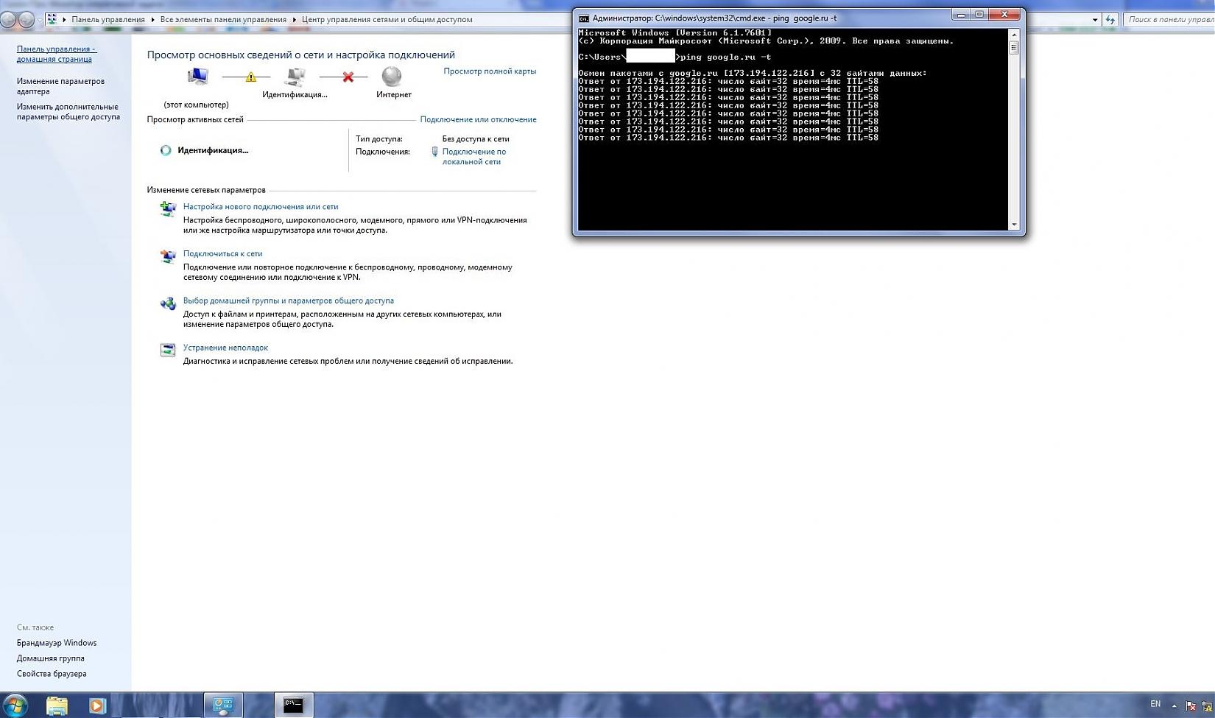This screenshot has width=1215, height=718.
Task: Expand breadcrumb arrow before 'Центр управления сетями'
Action: click(295, 20)
